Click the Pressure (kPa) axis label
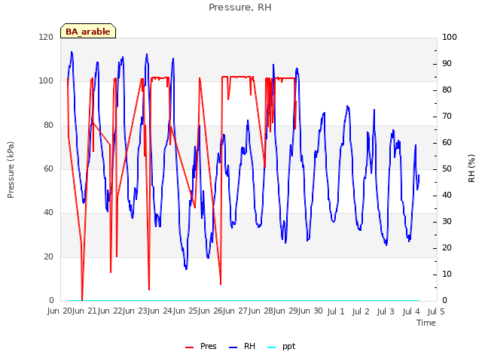This screenshot has height=361, width=482. pos(11,170)
